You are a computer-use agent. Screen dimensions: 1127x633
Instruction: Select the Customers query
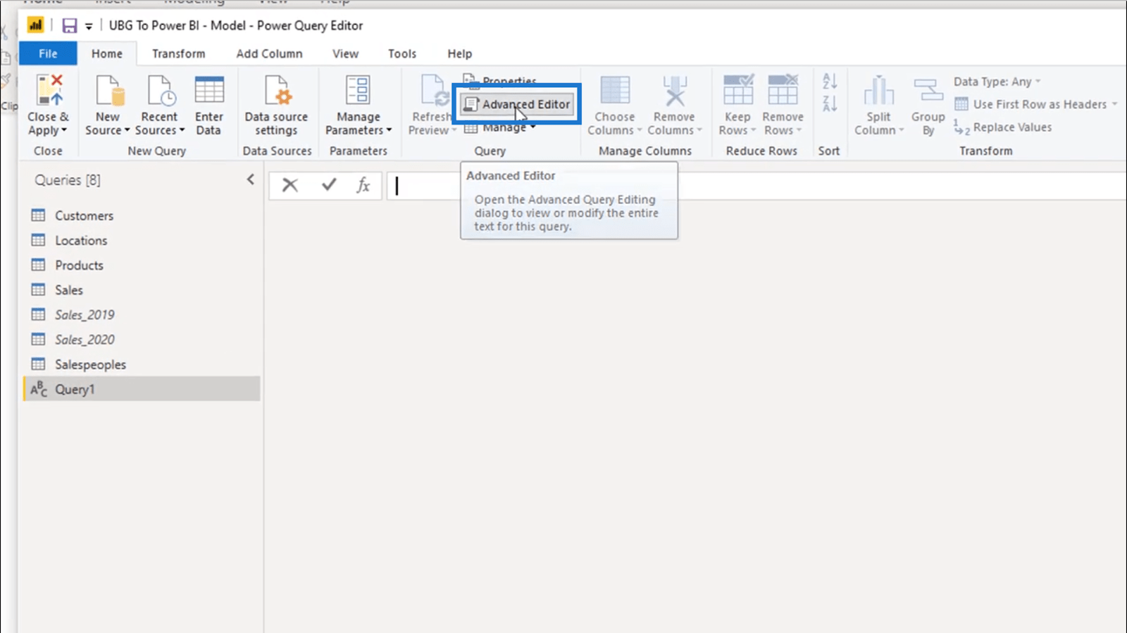click(141, 215)
